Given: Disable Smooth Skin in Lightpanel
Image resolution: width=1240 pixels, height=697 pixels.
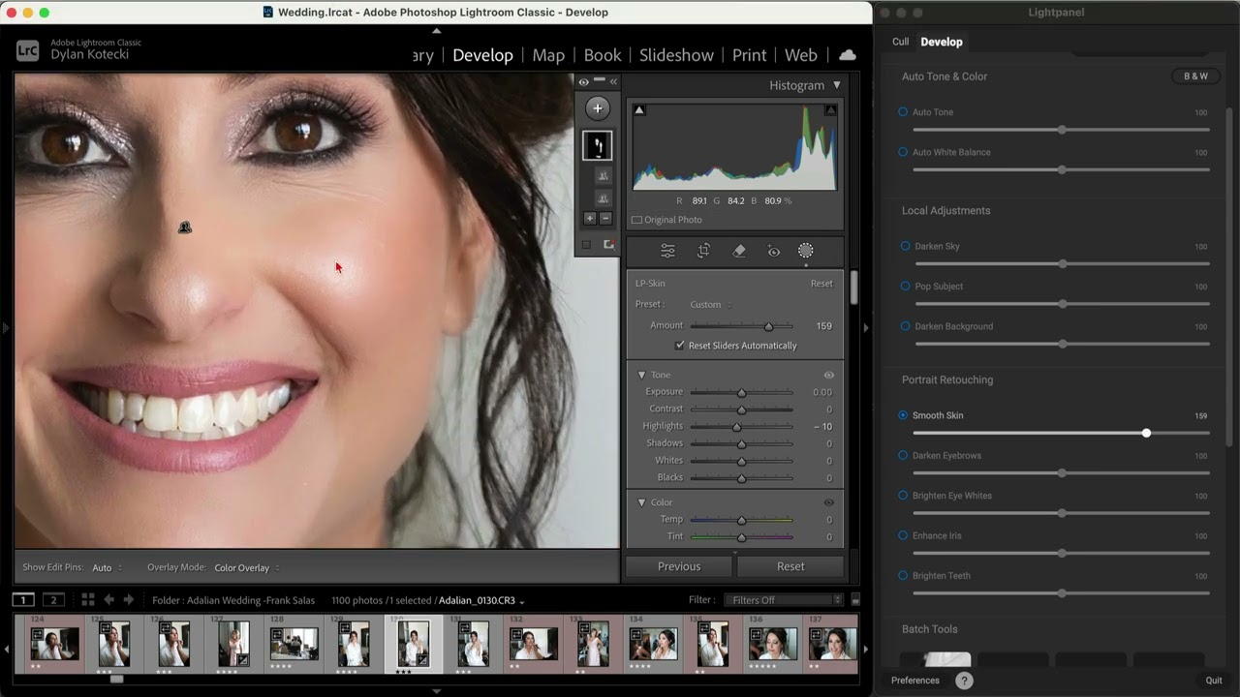Looking at the screenshot, I should [x=903, y=415].
